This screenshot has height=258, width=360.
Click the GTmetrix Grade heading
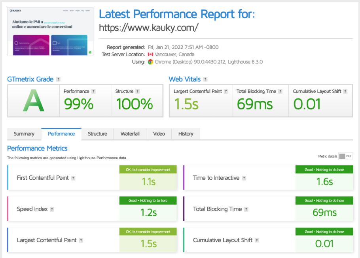(x=30, y=79)
